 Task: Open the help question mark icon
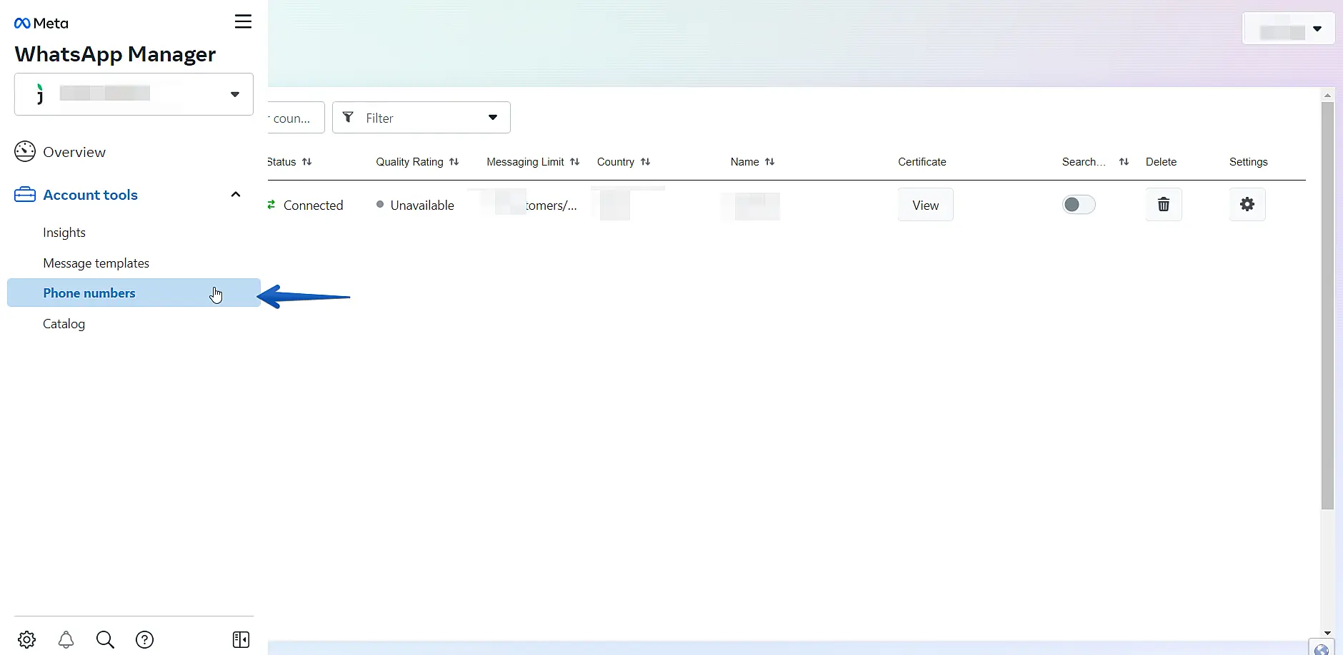144,639
